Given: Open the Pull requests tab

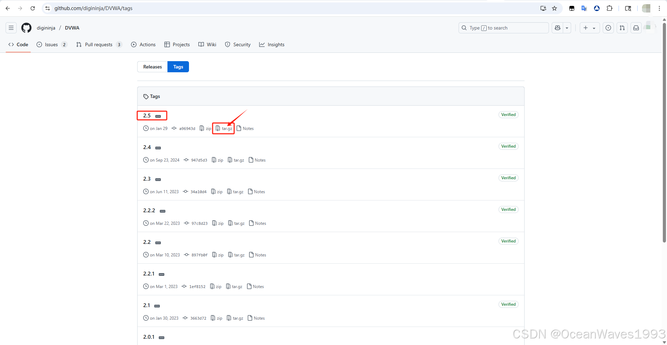Looking at the screenshot, I should tap(99, 44).
